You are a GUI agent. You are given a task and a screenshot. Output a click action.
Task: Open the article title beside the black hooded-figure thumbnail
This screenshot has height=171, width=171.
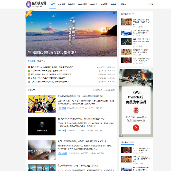82,119
